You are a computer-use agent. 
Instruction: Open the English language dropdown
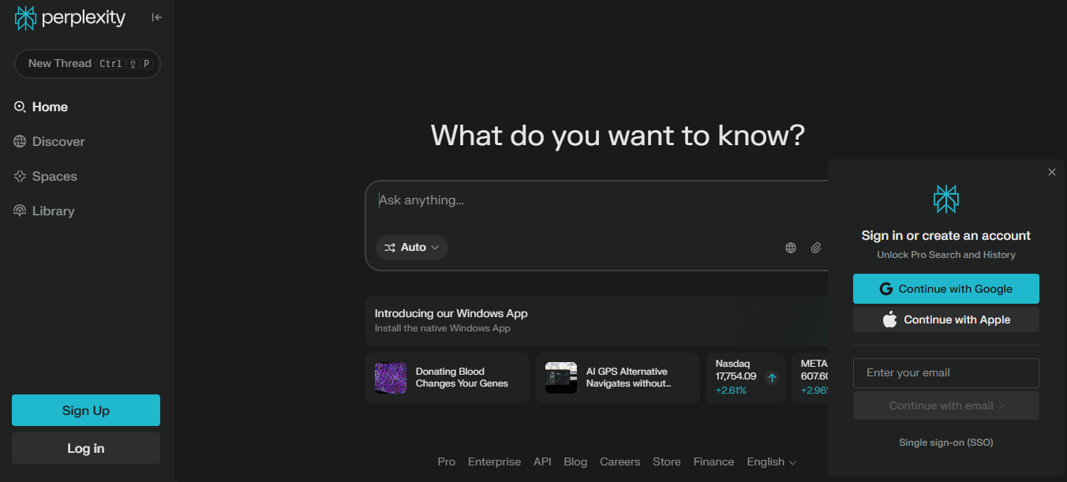[772, 462]
